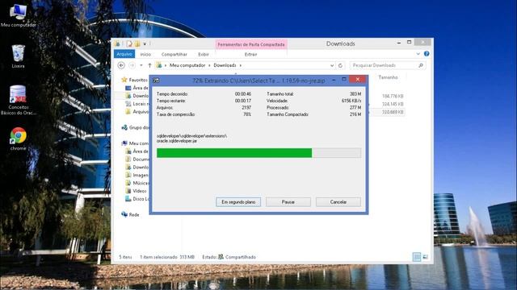Switch to large icons view in status bar
Viewport: 517px width, 290px height.
(426, 257)
